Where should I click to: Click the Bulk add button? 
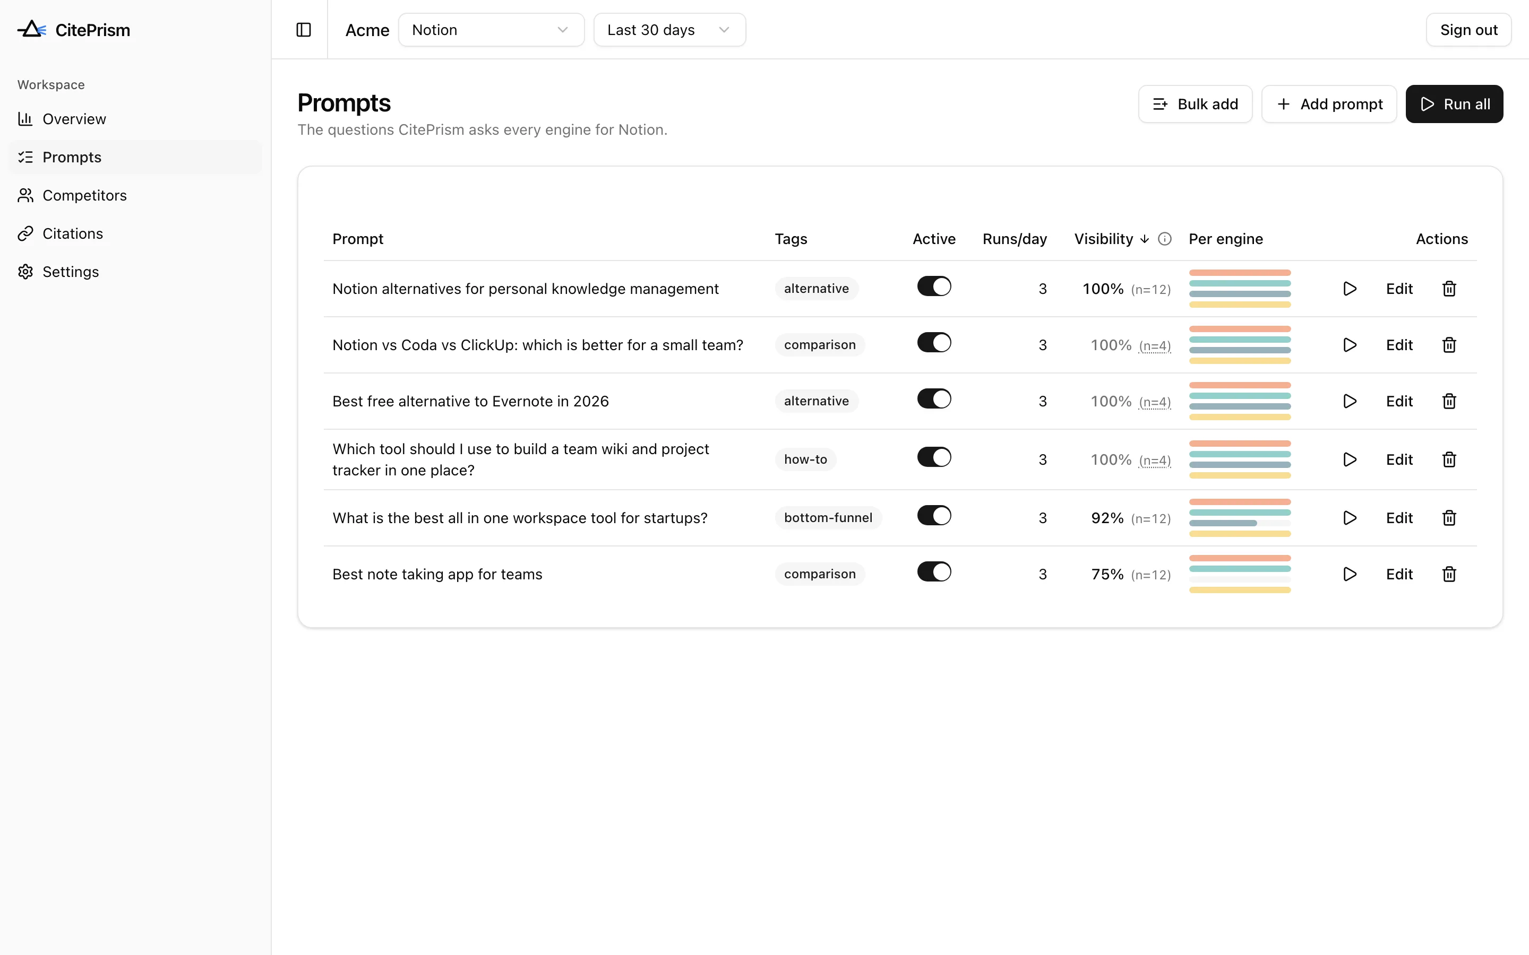pos(1195,104)
